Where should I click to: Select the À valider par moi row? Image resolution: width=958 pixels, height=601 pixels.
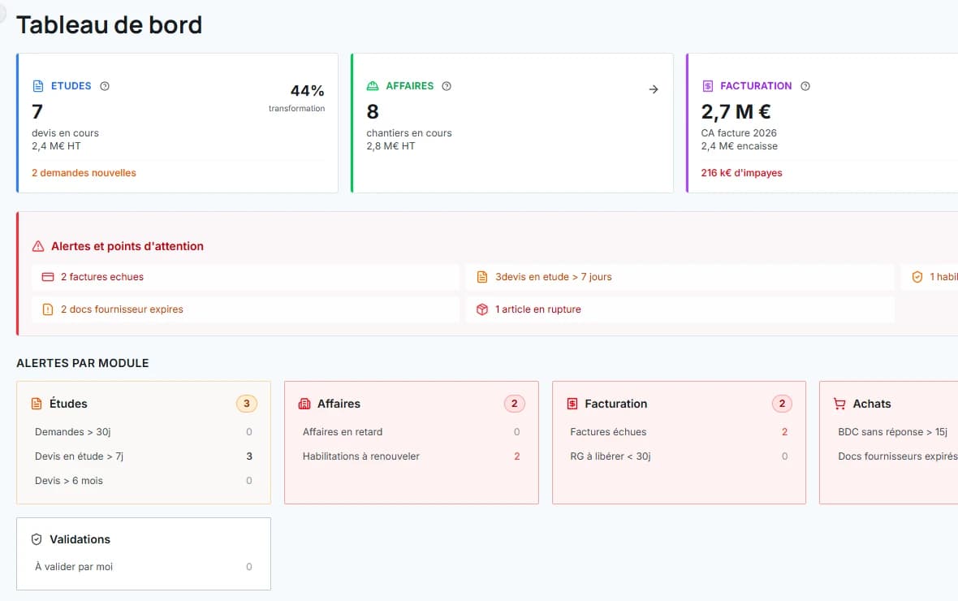click(x=144, y=567)
